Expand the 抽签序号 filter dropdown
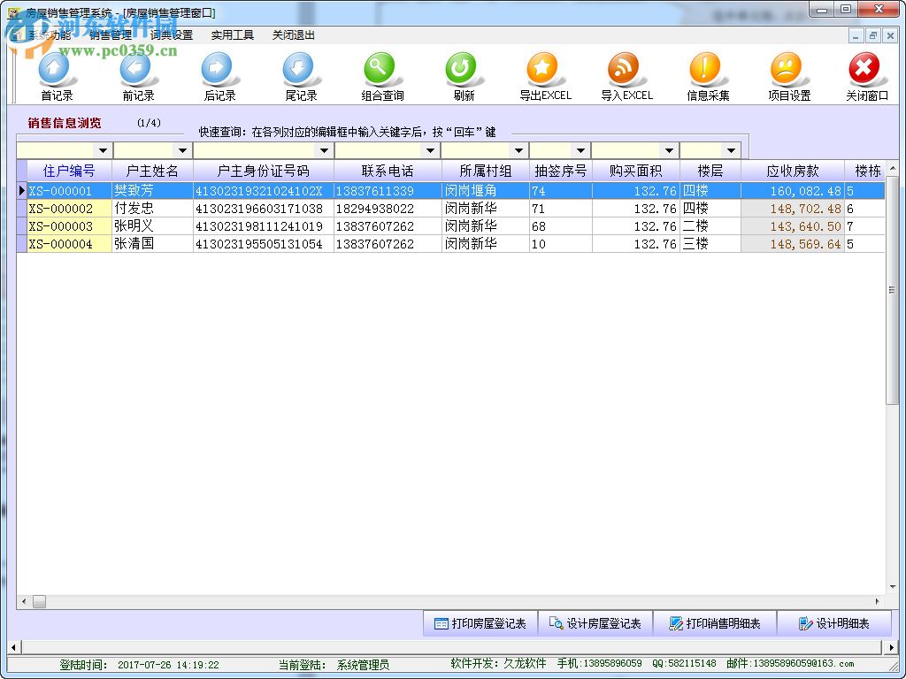906x679 pixels. click(580, 150)
